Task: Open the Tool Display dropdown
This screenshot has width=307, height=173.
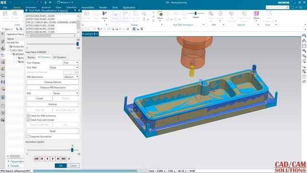Action: tap(71, 62)
